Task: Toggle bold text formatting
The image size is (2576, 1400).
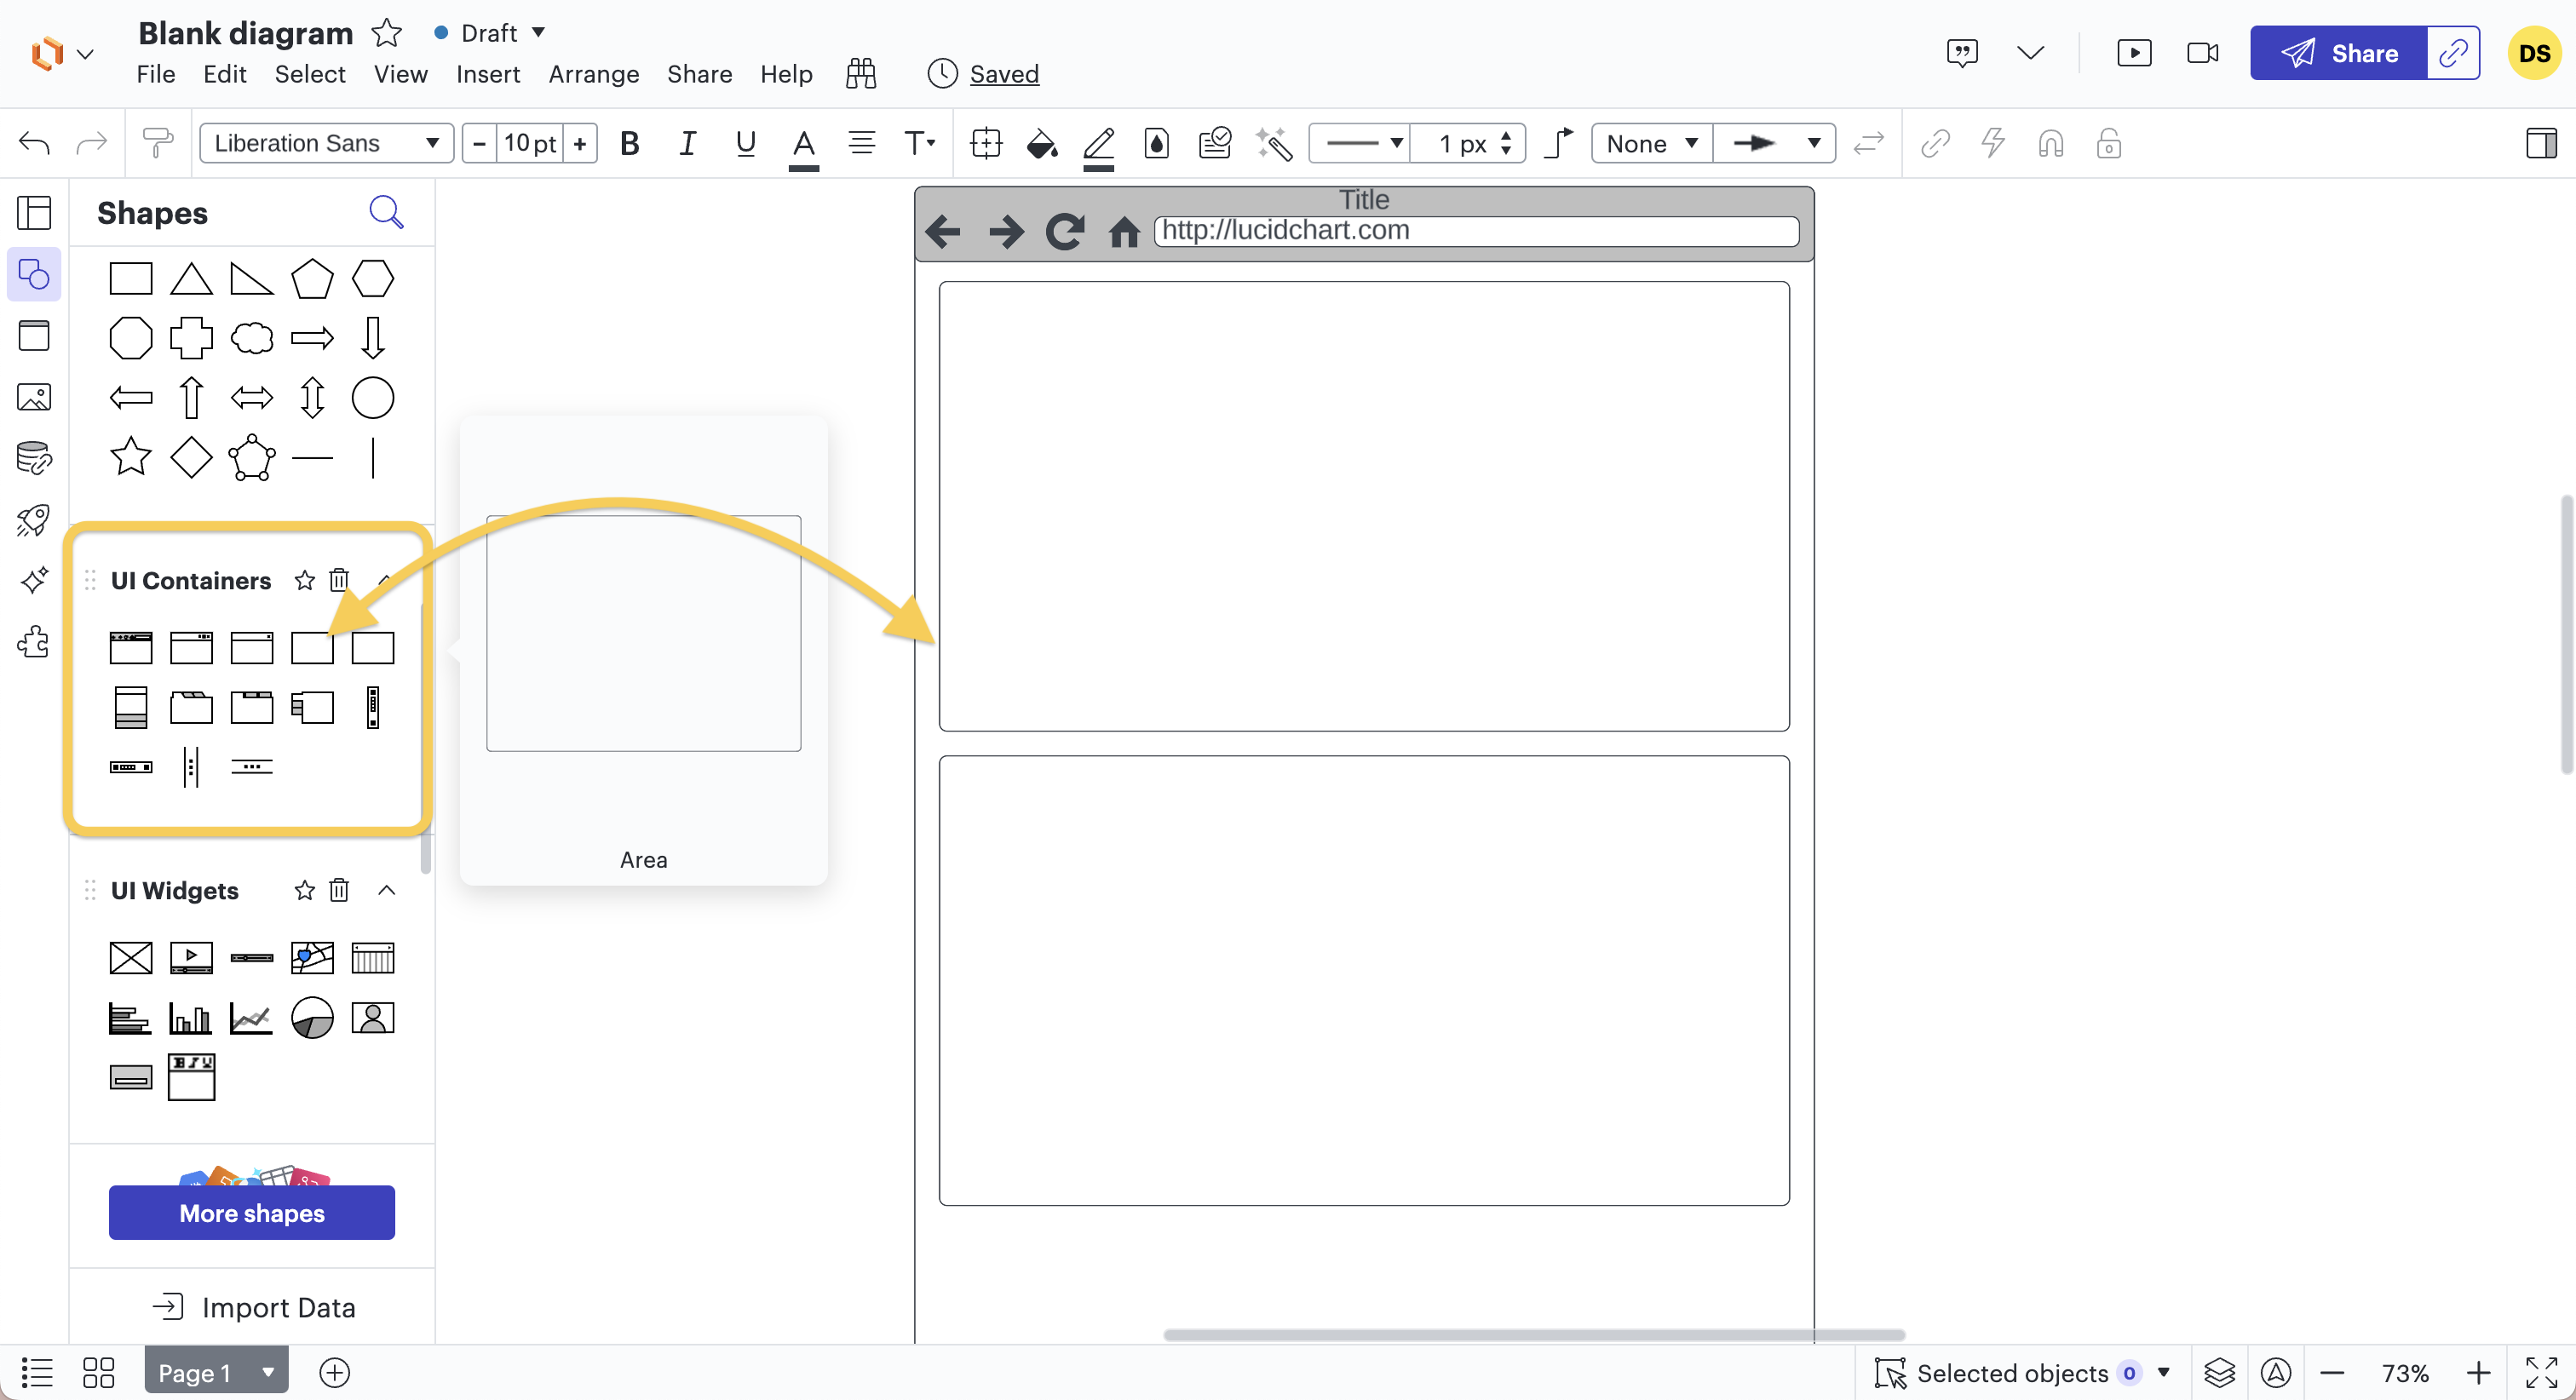Action: [x=630, y=143]
